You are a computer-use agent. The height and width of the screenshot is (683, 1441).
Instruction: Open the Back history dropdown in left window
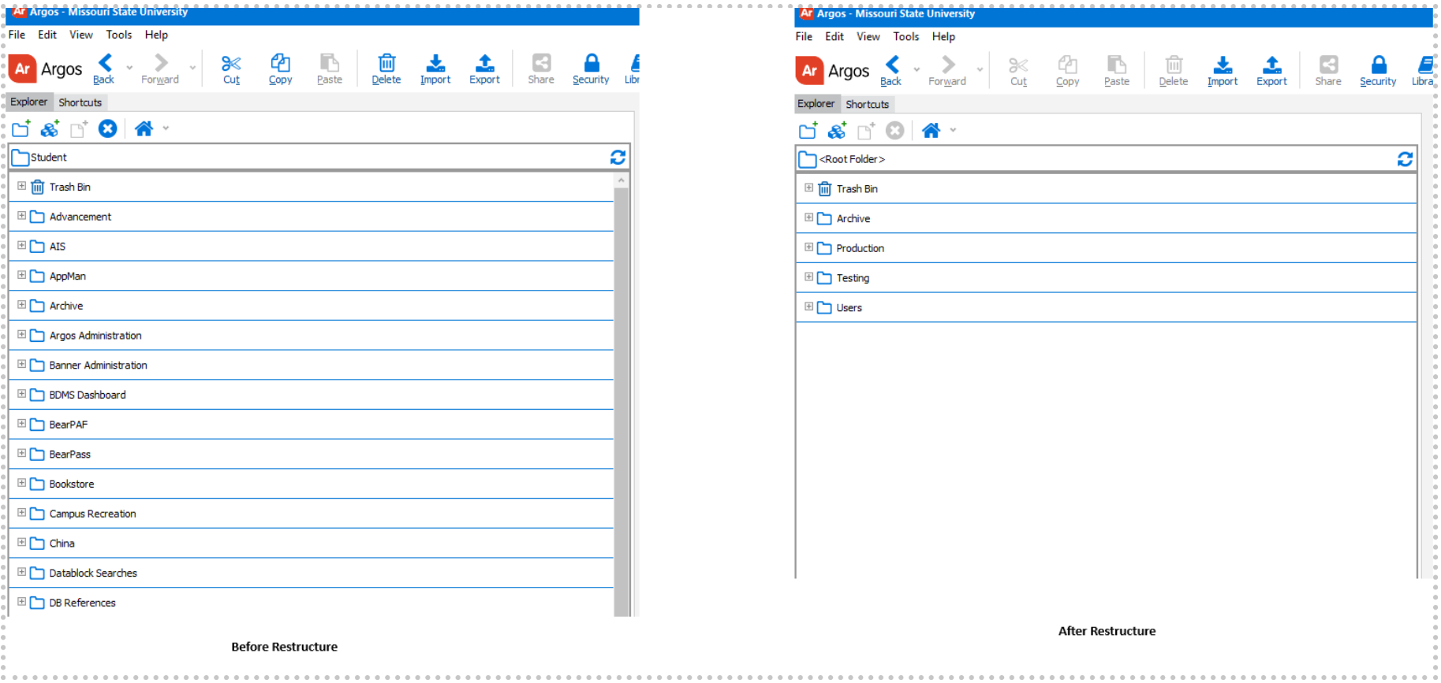tap(129, 68)
